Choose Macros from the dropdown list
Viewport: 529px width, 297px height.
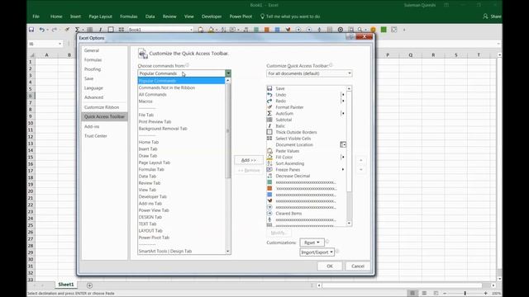tap(145, 101)
